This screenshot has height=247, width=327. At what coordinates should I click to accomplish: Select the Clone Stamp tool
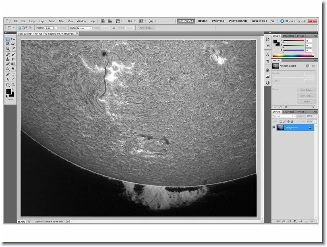(x=8, y=59)
